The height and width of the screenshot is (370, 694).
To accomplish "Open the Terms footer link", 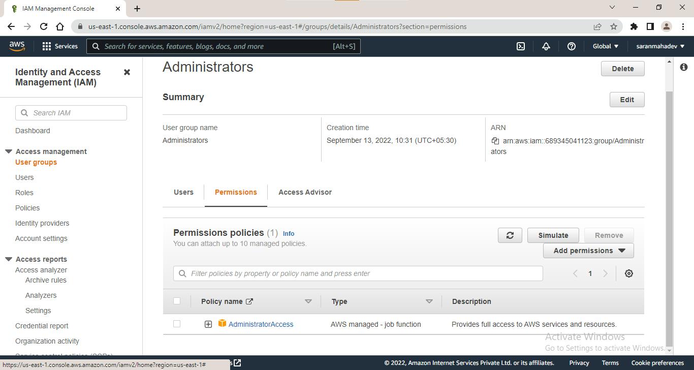I will 610,363.
